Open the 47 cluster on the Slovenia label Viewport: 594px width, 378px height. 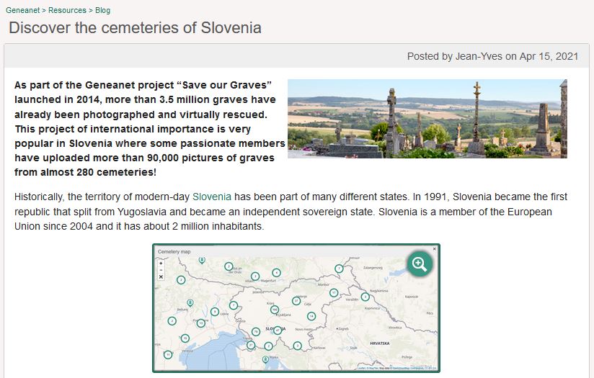point(278,330)
